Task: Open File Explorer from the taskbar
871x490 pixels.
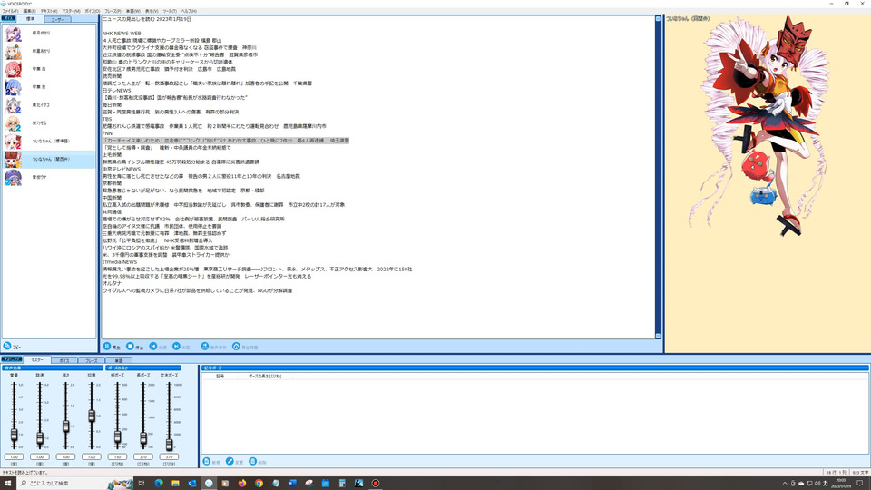Action: 175,483
